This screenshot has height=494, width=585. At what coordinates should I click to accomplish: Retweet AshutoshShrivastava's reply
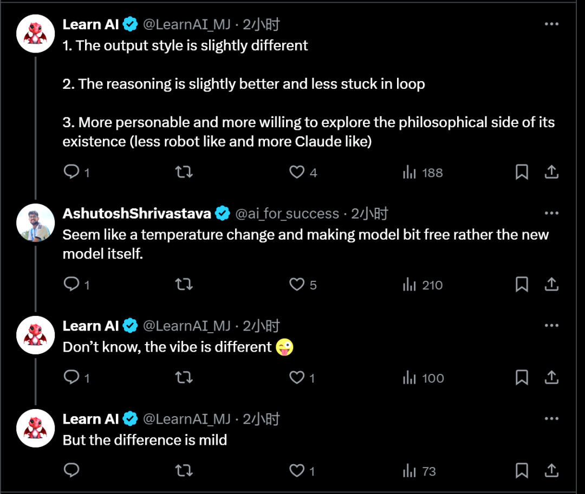pos(184,284)
